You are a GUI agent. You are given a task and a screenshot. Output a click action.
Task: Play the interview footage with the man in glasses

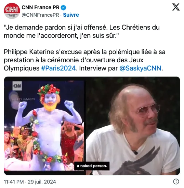[133, 126]
